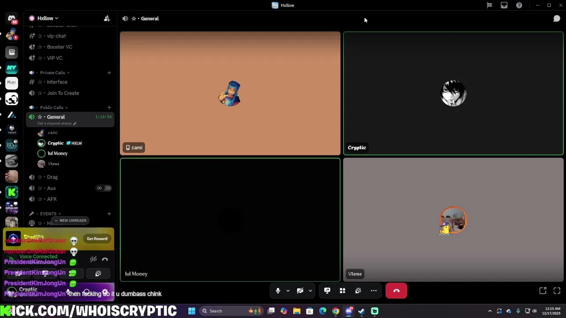This screenshot has width=566, height=318.
Task: Open the green K server icon
Action: 11,192
